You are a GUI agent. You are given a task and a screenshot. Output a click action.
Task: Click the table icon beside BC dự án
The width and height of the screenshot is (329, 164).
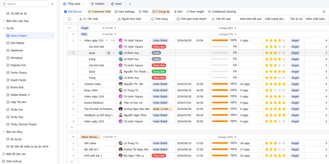8,139
